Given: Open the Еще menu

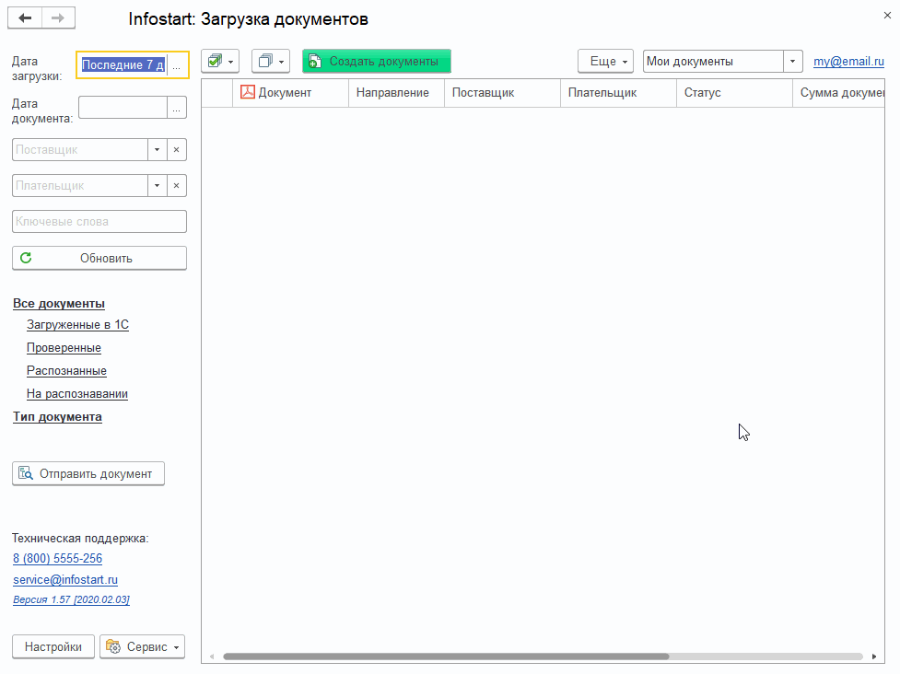Looking at the screenshot, I should [x=605, y=62].
